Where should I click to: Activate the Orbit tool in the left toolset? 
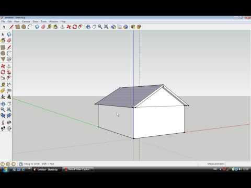coord(3,104)
